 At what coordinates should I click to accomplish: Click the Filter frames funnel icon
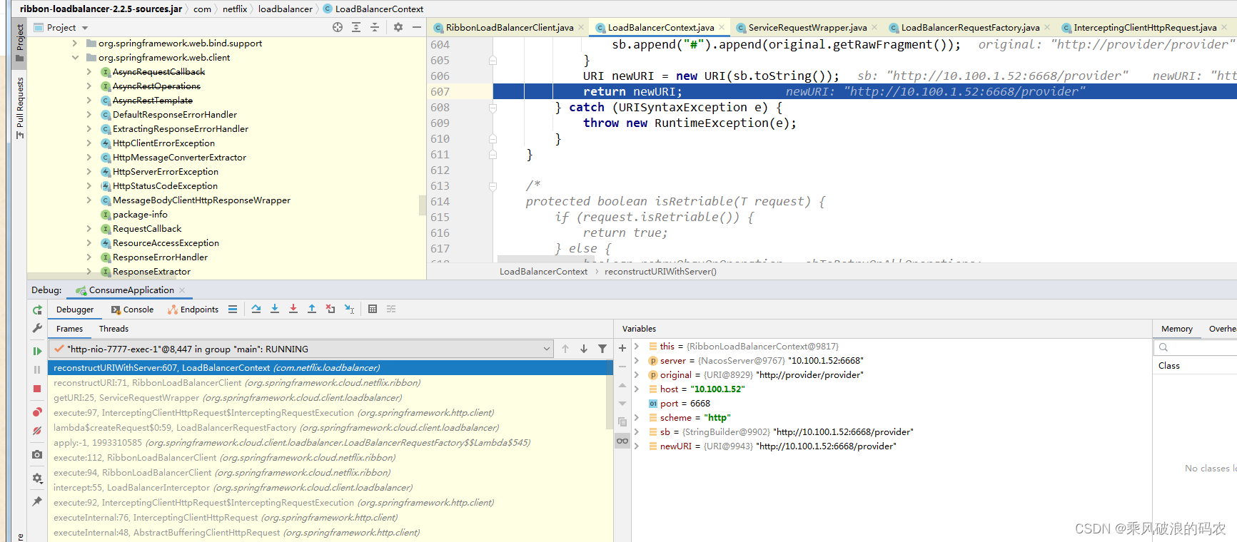[602, 349]
